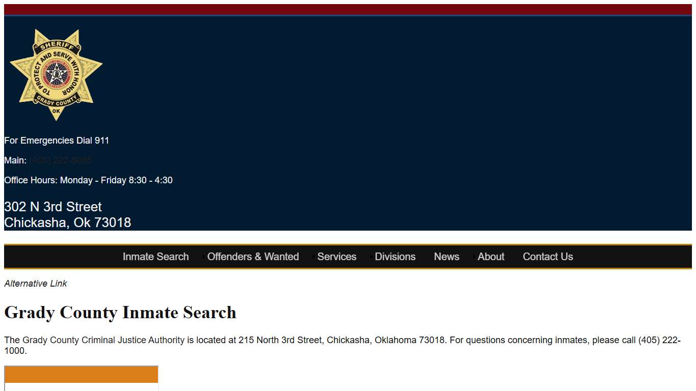Viewport: 696px width, 391px height.
Task: Open the Contact Us page
Action: click(548, 257)
